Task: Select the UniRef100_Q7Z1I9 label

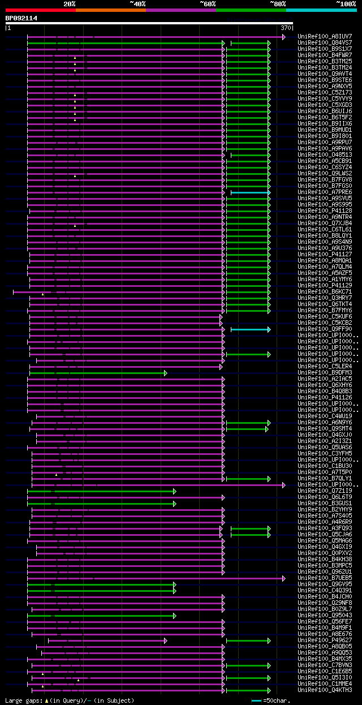Action: click(x=325, y=491)
